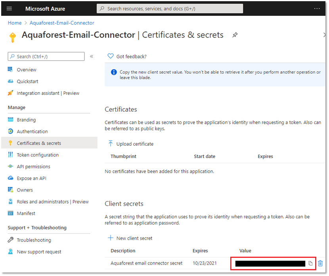Open Integration assistant Preview
Image resolution: width=329 pixels, height=276 pixels.
click(x=48, y=93)
